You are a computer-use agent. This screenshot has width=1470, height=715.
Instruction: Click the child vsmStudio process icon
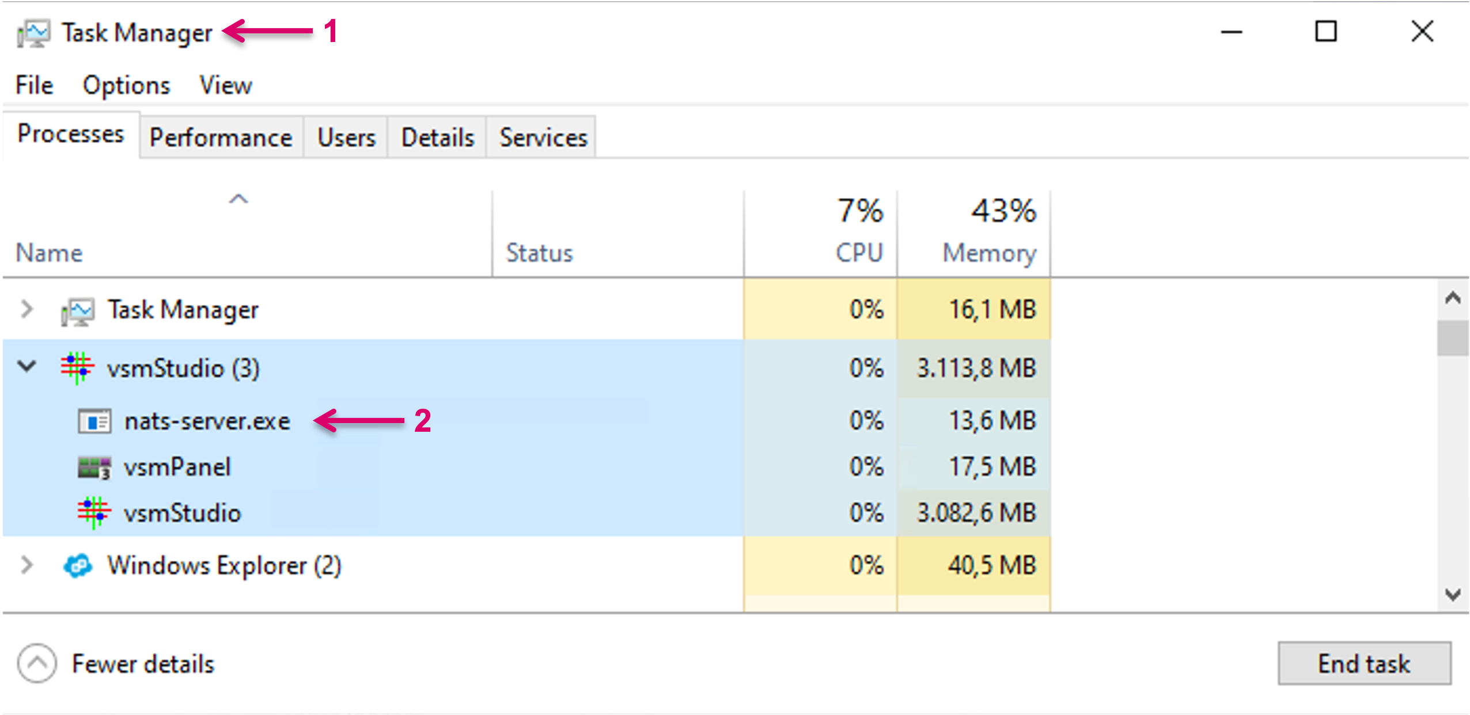point(94,512)
